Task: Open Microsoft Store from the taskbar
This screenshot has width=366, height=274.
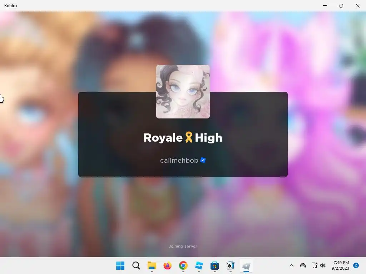Action: point(214,265)
